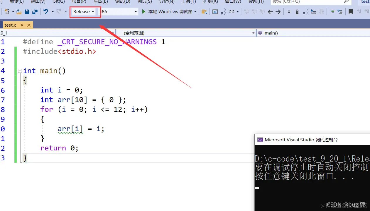The image size is (370, 211).
Task: Click the 'int arr[10] = { 0 };' line
Action: pos(83,100)
